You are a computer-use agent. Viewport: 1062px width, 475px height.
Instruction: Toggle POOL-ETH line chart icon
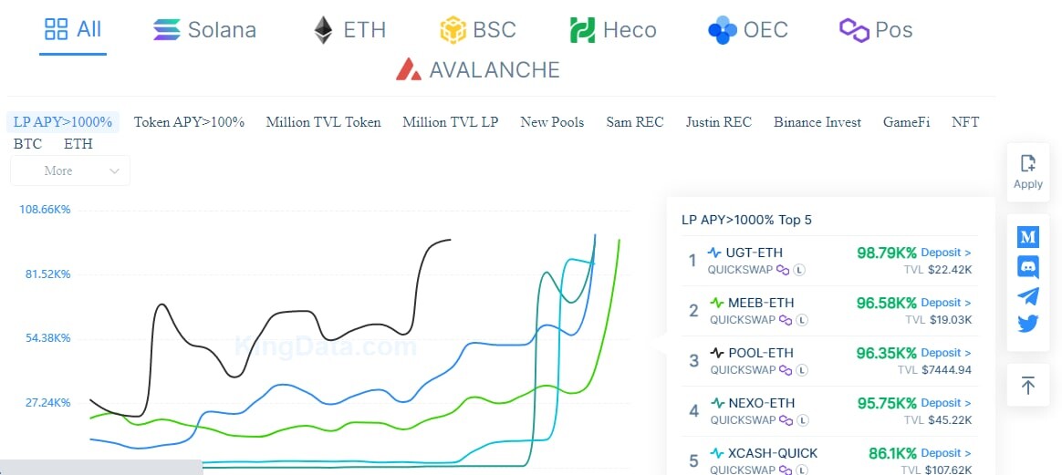(716, 353)
